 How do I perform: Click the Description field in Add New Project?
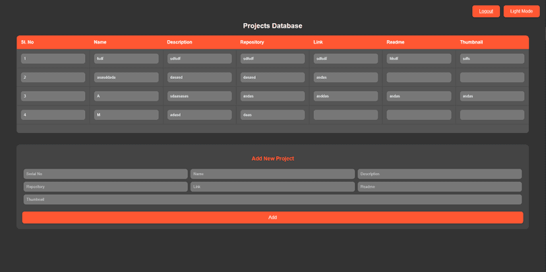pos(440,174)
